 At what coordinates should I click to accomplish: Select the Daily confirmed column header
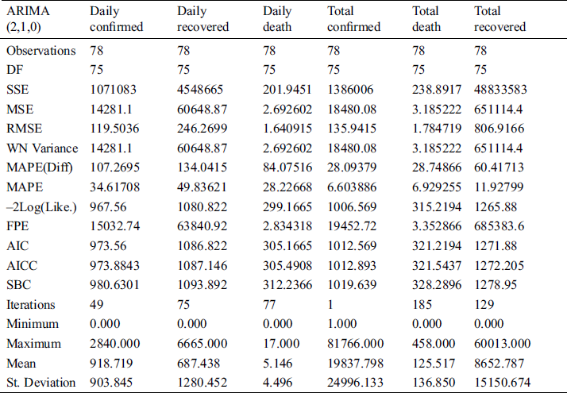pyautogui.click(x=117, y=19)
